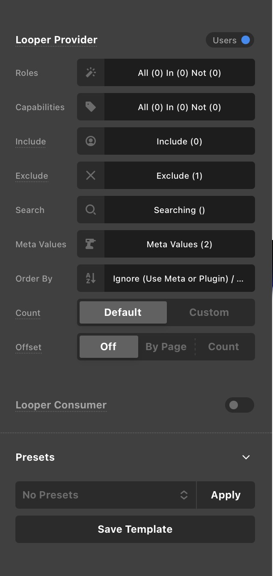Click the user circle icon for Include
The image size is (273, 576).
91,141
